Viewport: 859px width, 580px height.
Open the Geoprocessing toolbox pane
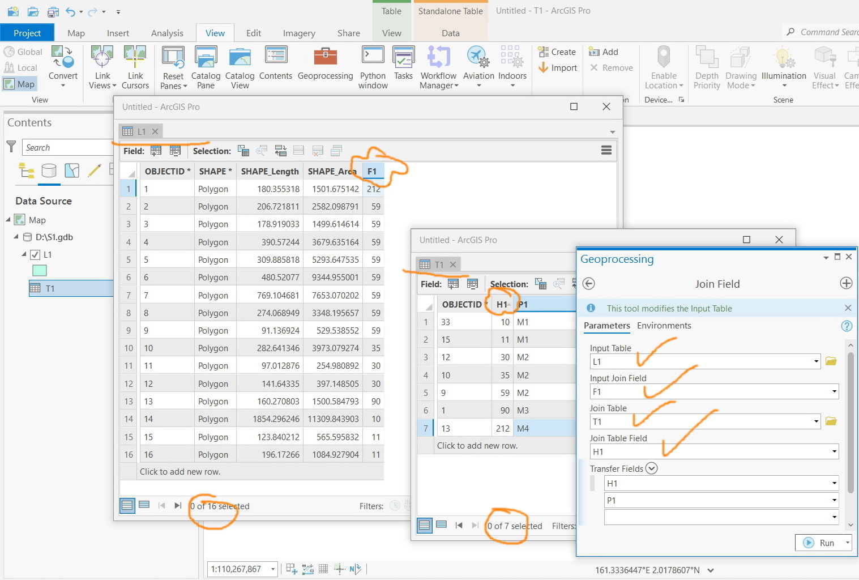[325, 63]
